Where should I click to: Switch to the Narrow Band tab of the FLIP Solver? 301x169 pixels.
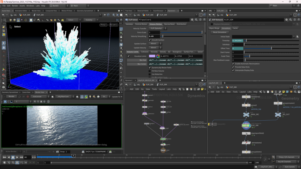click(x=169, y=24)
